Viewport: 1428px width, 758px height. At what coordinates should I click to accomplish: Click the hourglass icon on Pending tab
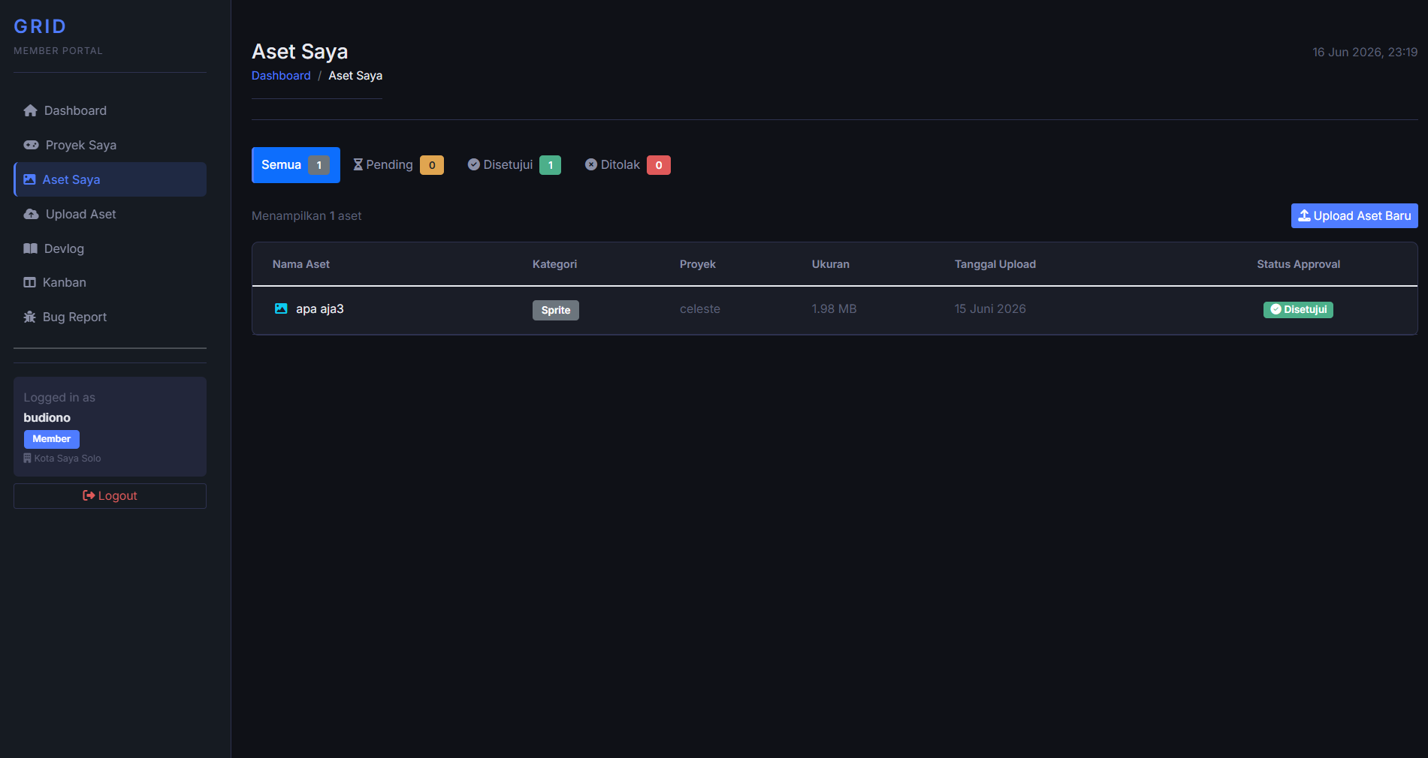(358, 164)
